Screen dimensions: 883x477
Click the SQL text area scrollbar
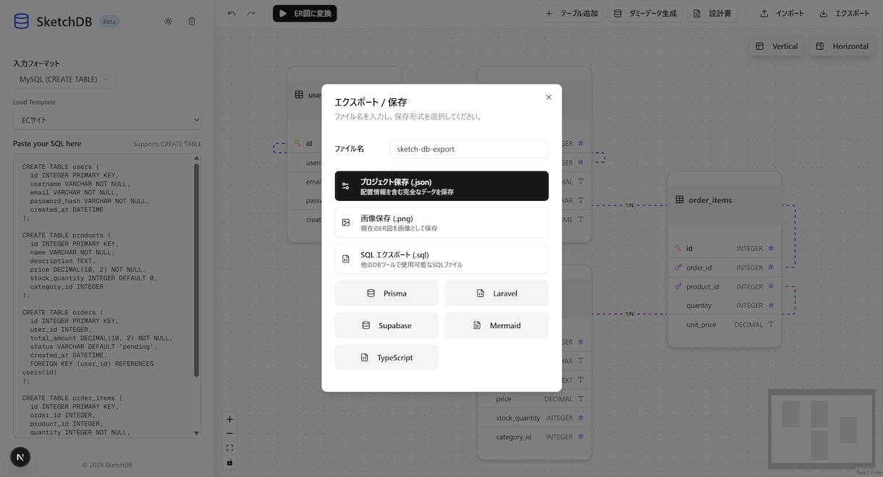pyautogui.click(x=196, y=271)
